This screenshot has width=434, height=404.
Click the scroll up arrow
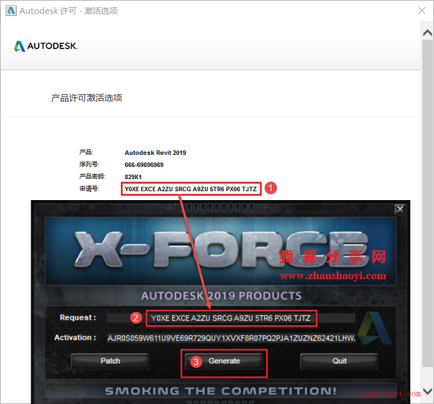tap(428, 33)
